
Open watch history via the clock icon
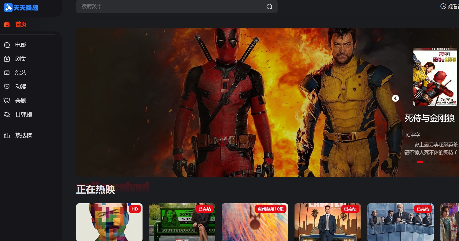[443, 6]
